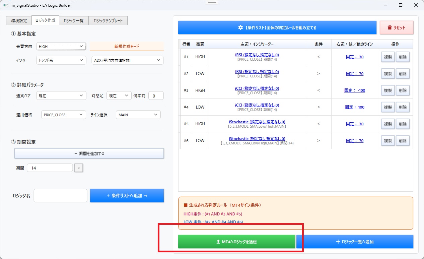This screenshot has height=259, width=424.
Task: Edit the 固定：70 value in row #6
Action: coord(355,141)
